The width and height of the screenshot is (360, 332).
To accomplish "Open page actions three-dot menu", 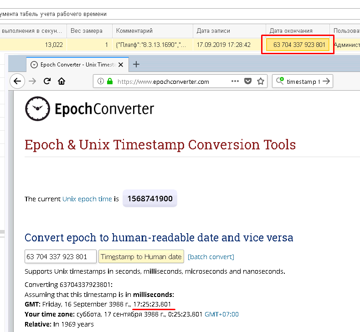I will point(235,82).
